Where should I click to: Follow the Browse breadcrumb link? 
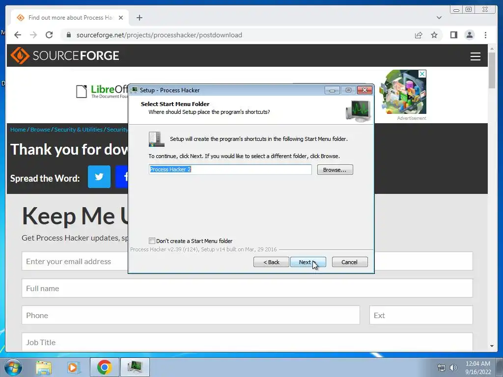point(40,130)
